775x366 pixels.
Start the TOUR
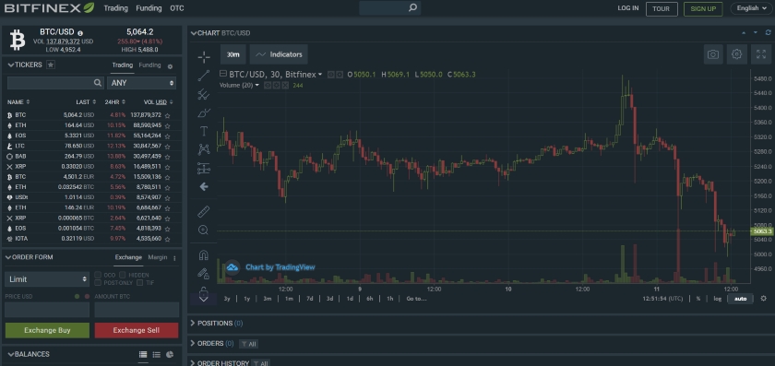(x=662, y=8)
